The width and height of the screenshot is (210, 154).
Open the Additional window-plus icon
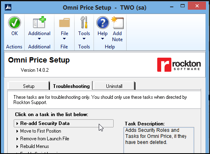coord(40,22)
